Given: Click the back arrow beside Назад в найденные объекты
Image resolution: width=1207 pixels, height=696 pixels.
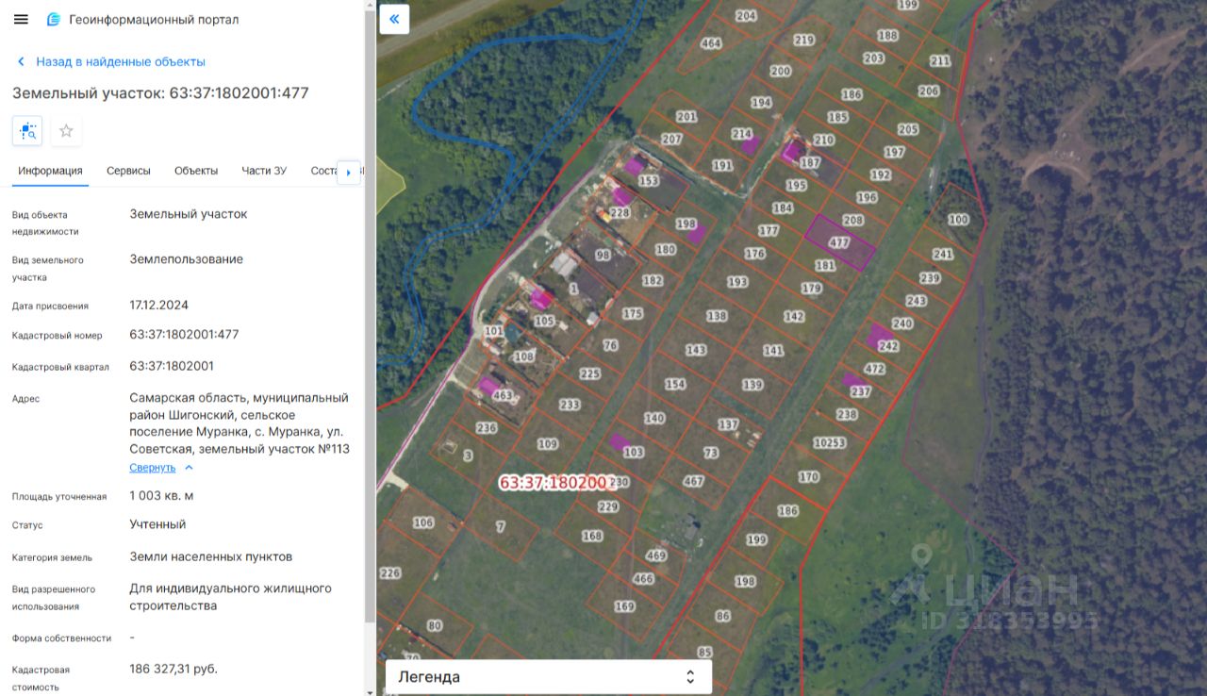Looking at the screenshot, I should coord(21,61).
